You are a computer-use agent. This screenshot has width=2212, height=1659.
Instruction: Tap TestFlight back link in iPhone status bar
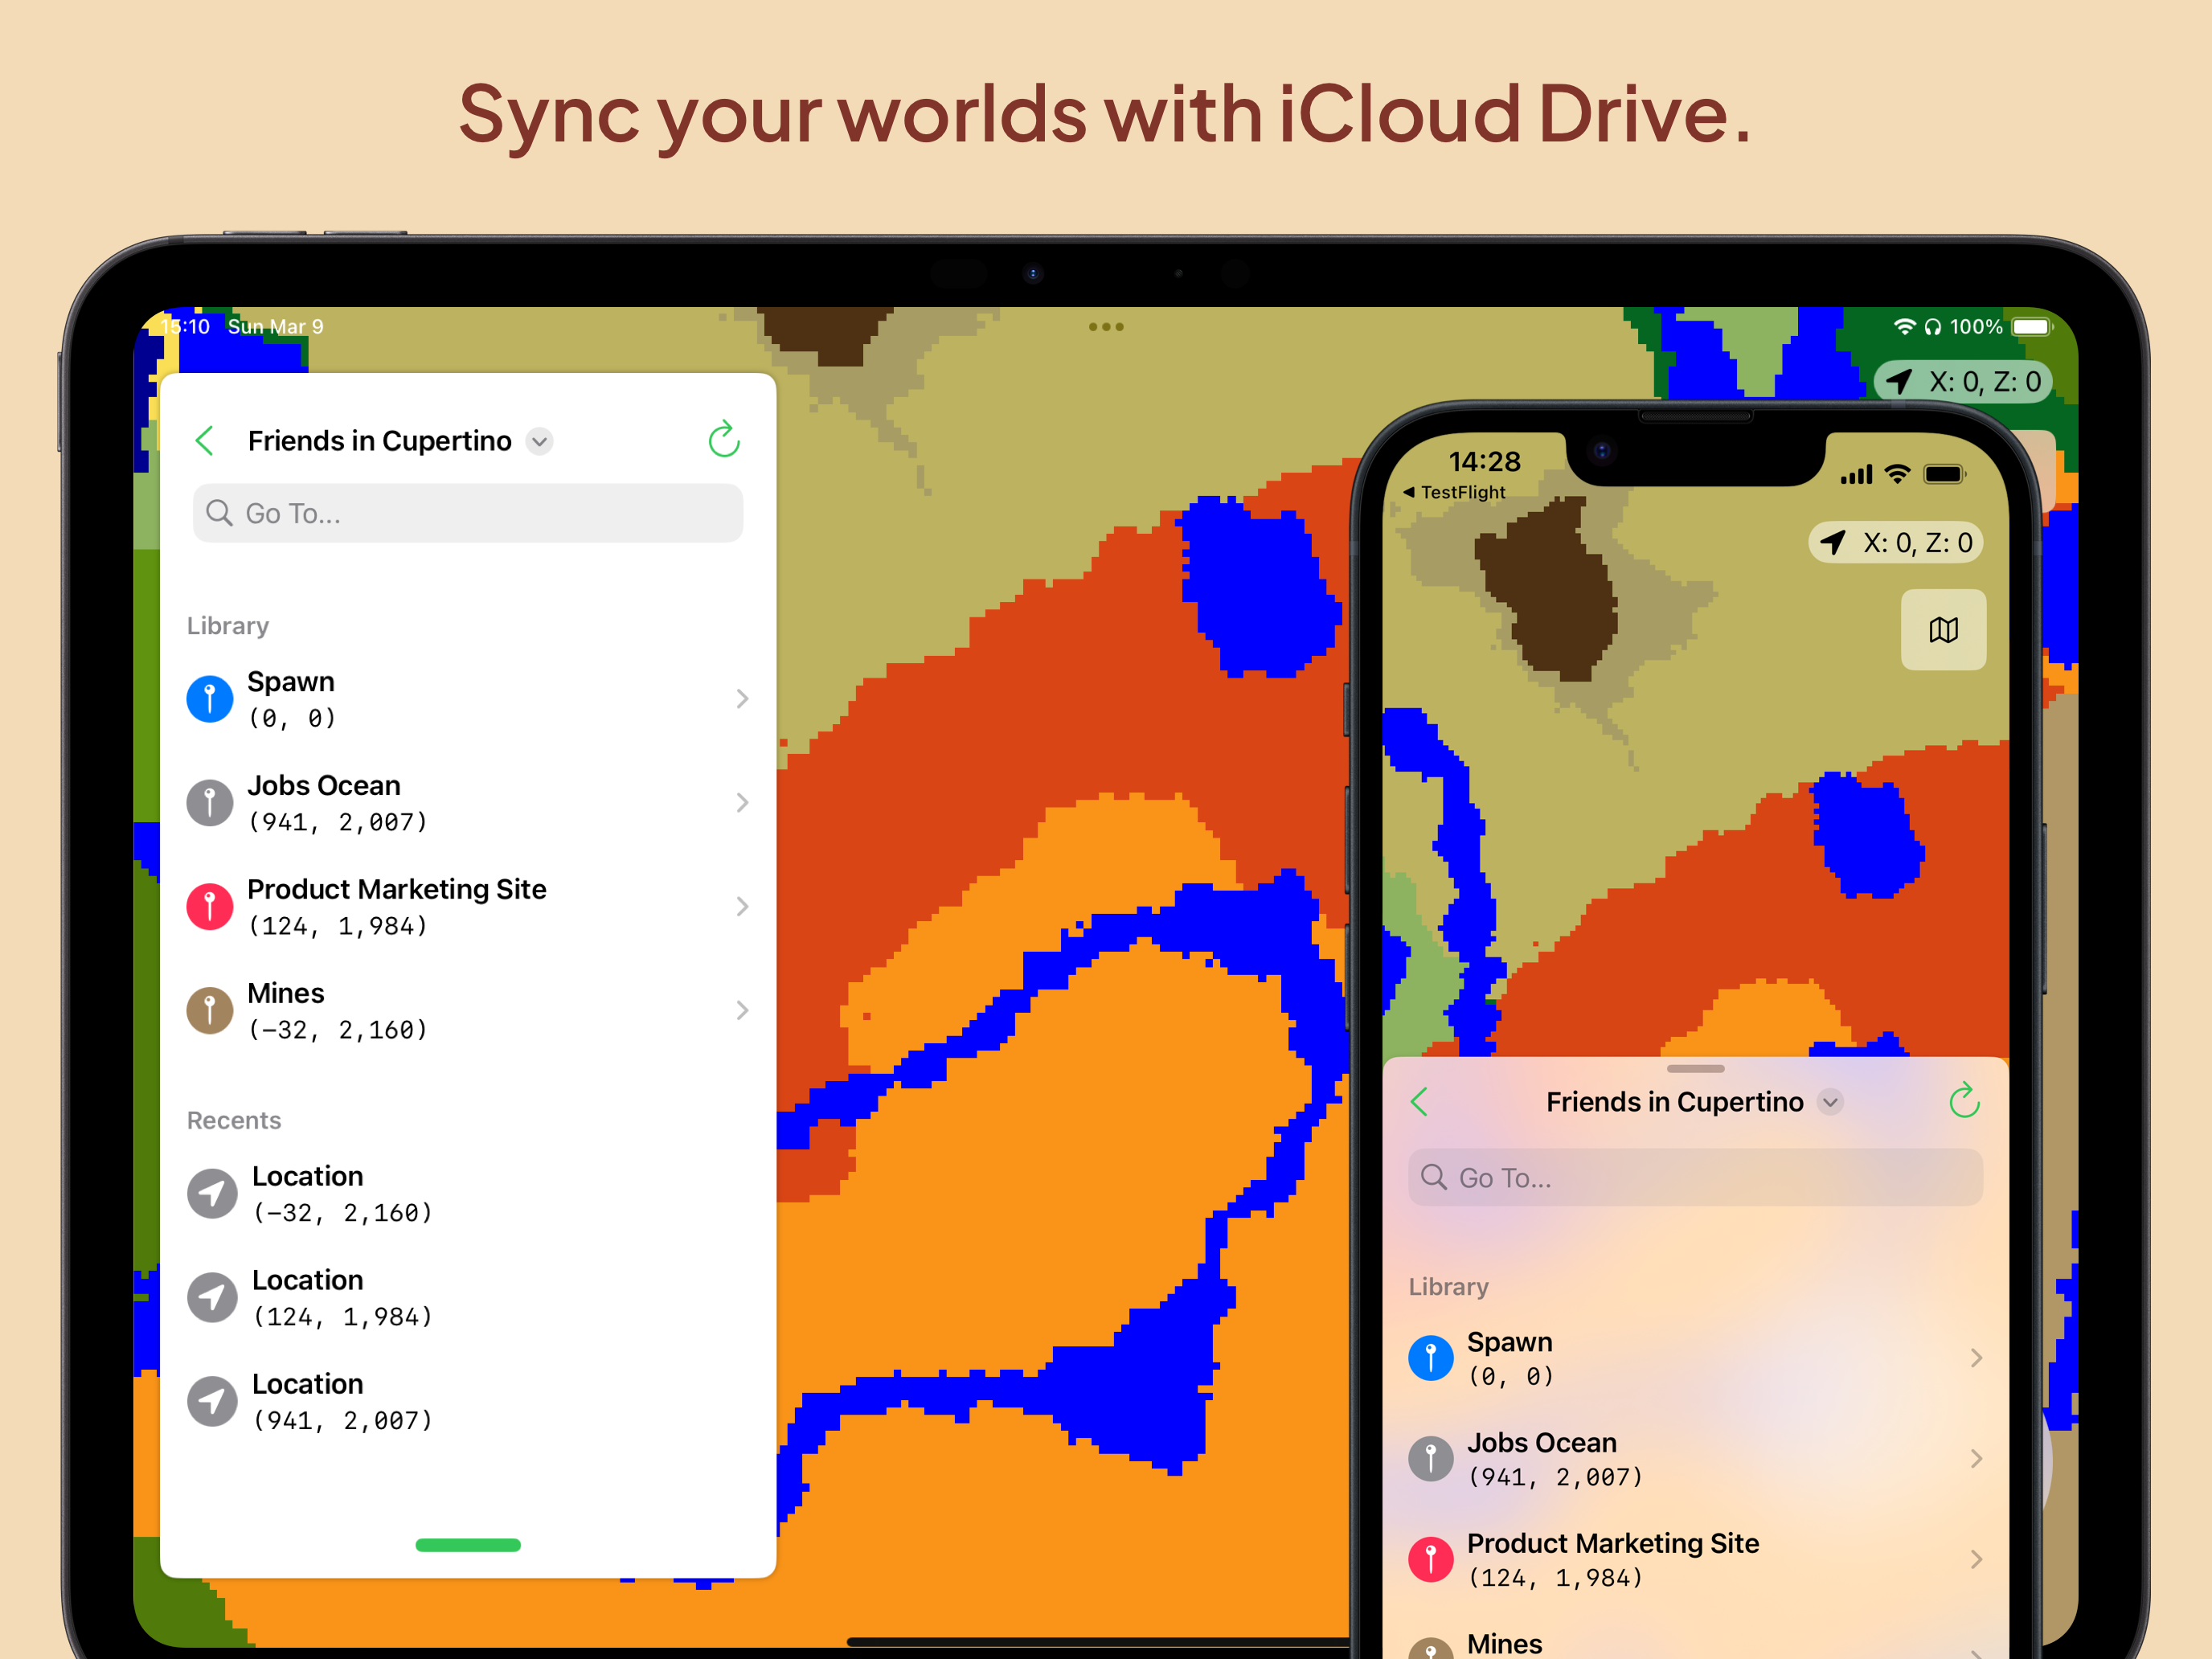(x=1454, y=492)
